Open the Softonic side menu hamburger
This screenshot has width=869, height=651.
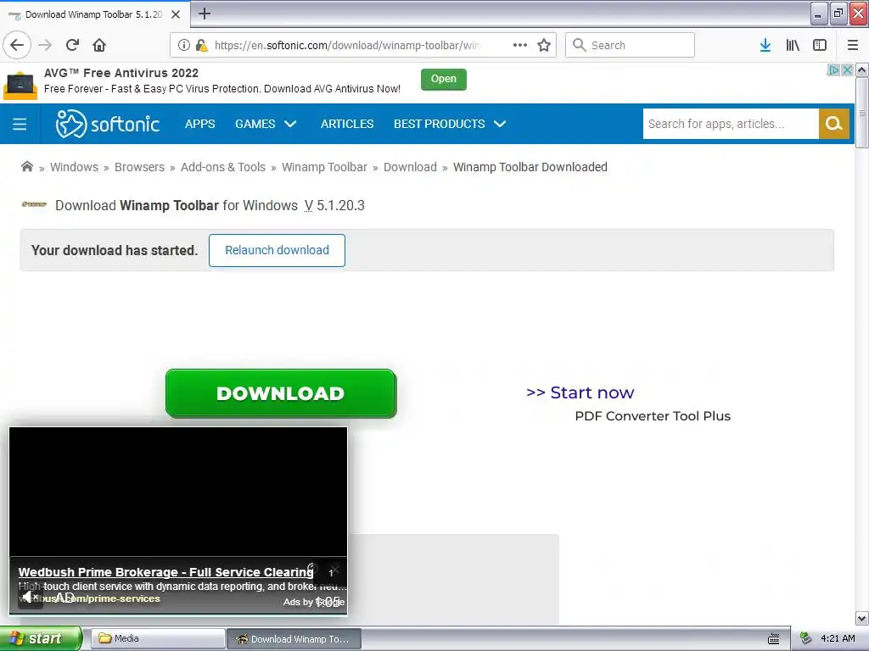tap(20, 124)
